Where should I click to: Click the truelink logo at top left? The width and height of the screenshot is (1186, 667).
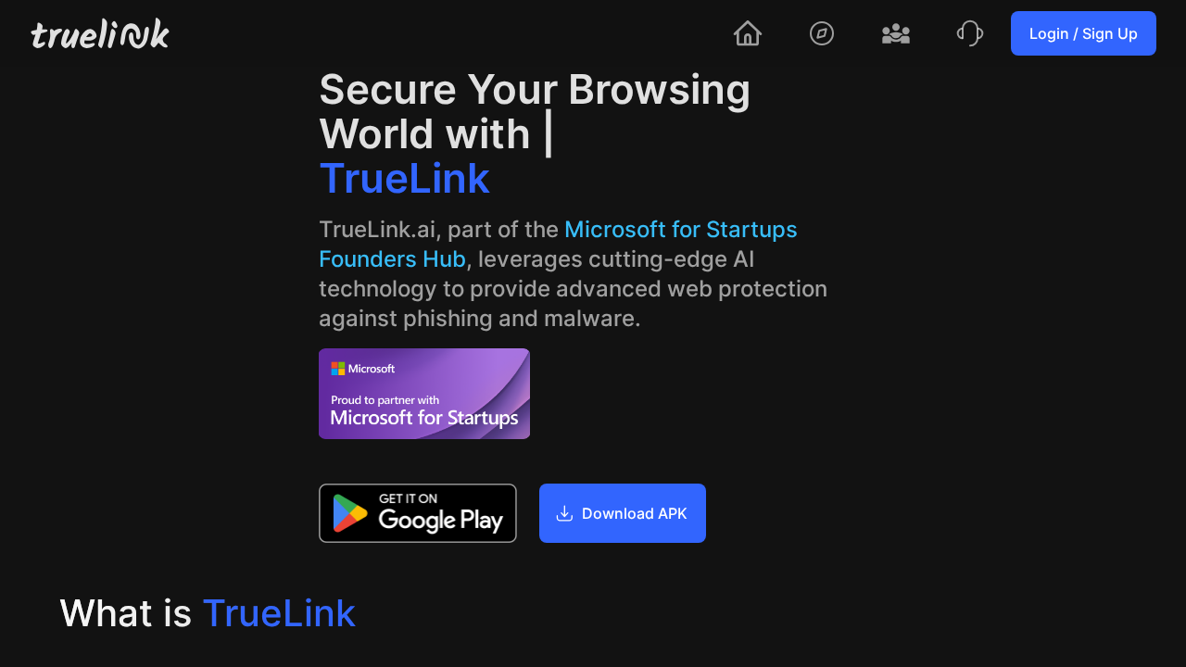99,33
